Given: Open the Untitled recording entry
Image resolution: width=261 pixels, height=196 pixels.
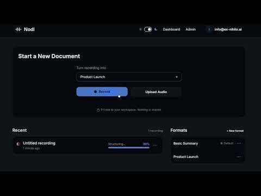Looking at the screenshot, I should pyautogui.click(x=88, y=145).
